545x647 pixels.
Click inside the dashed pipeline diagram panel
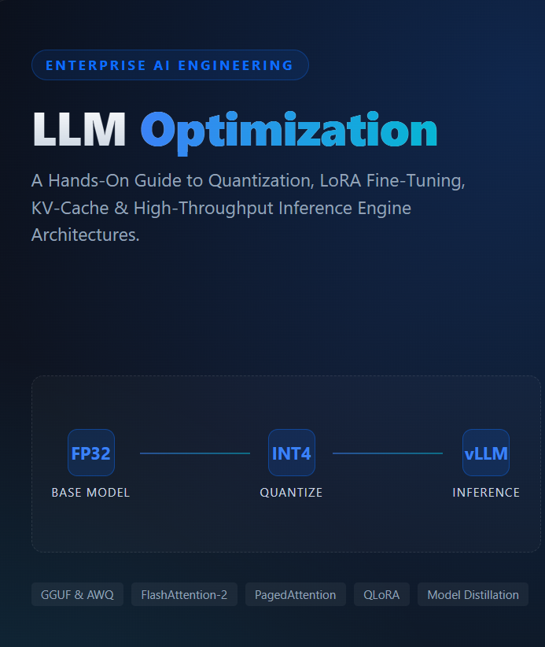click(286, 464)
